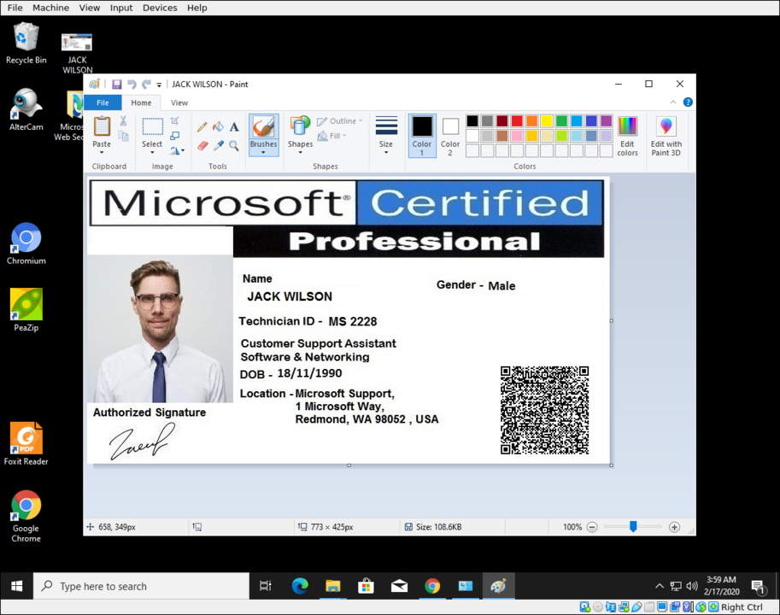Click the Windows Start button
780x615 pixels.
(16, 586)
